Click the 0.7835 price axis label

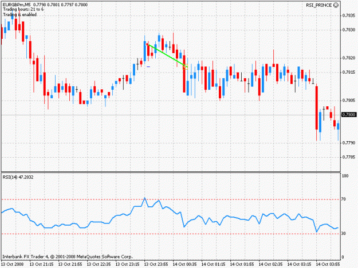(349, 15)
